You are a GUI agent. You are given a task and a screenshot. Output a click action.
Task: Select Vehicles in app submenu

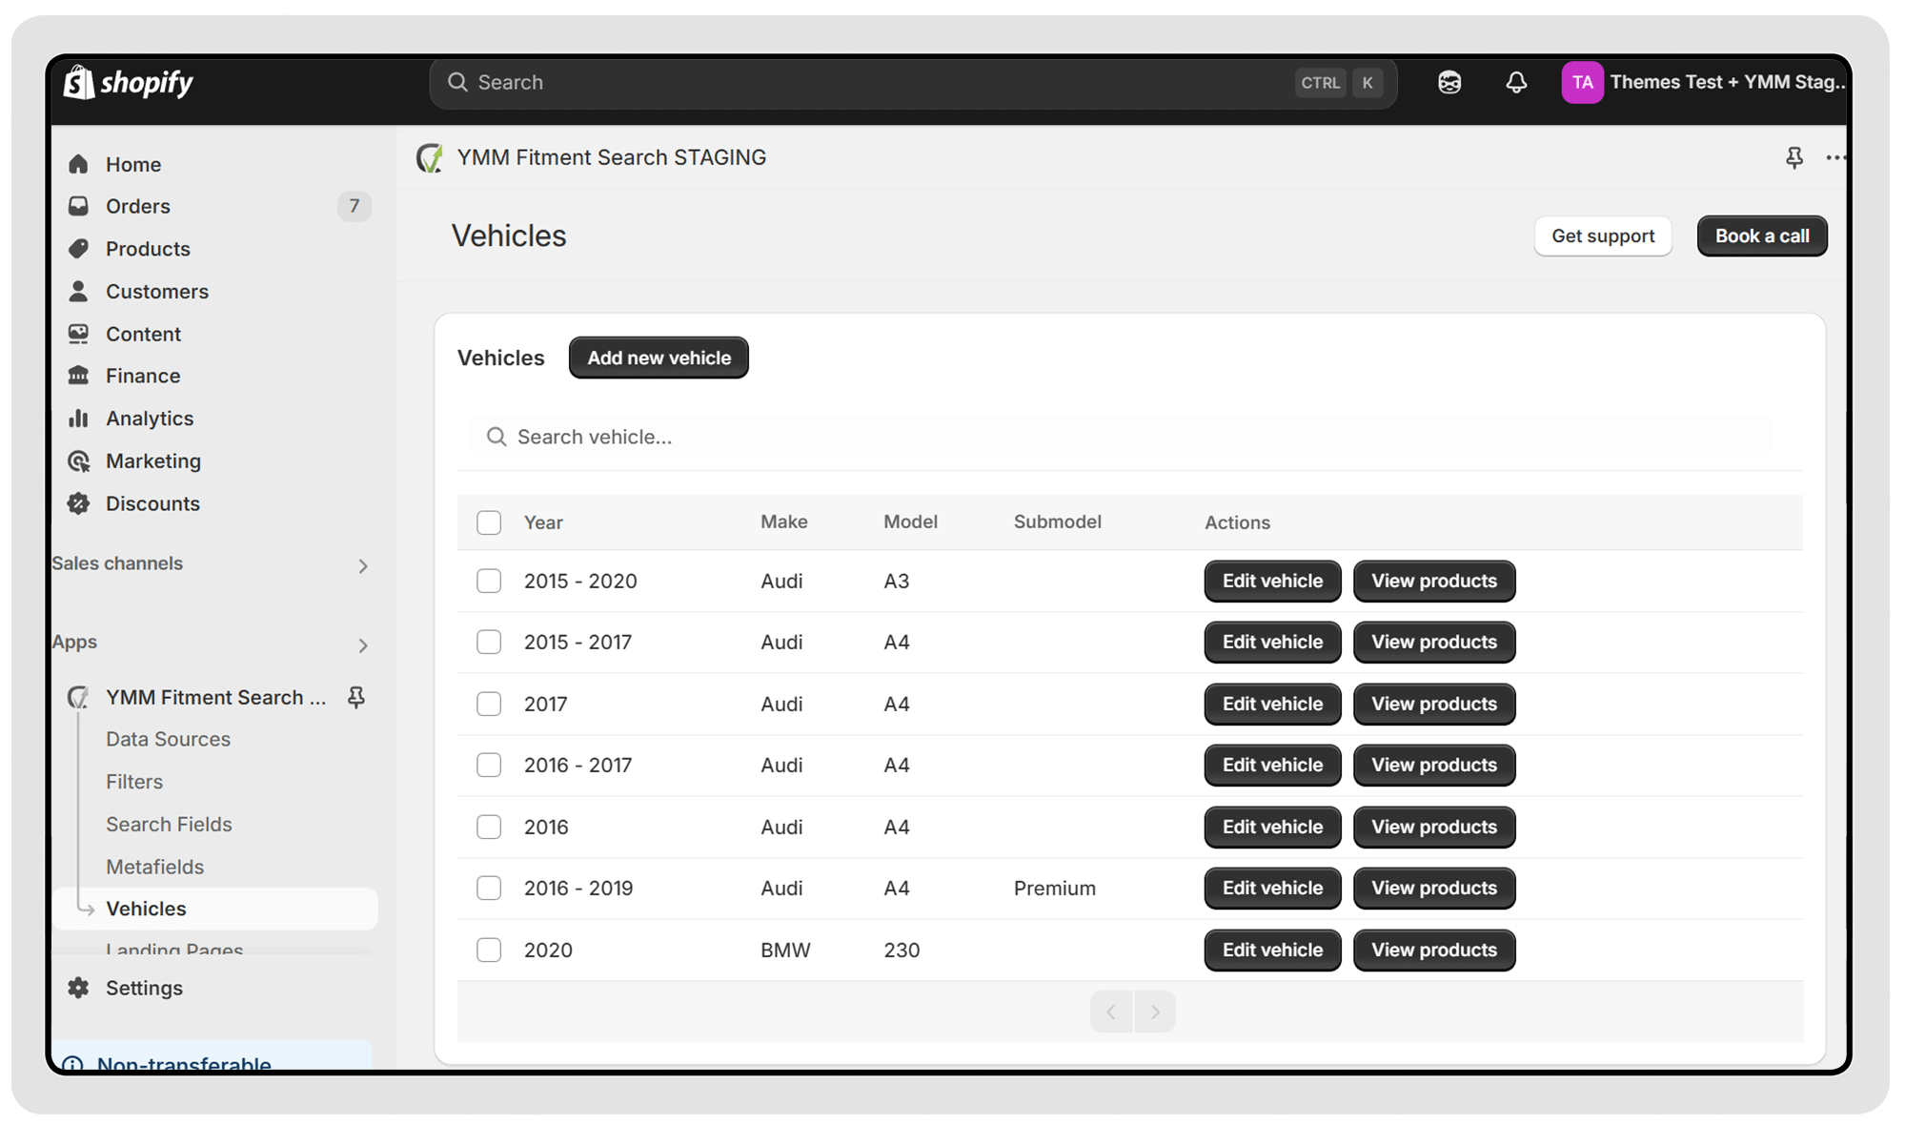[x=216, y=909]
